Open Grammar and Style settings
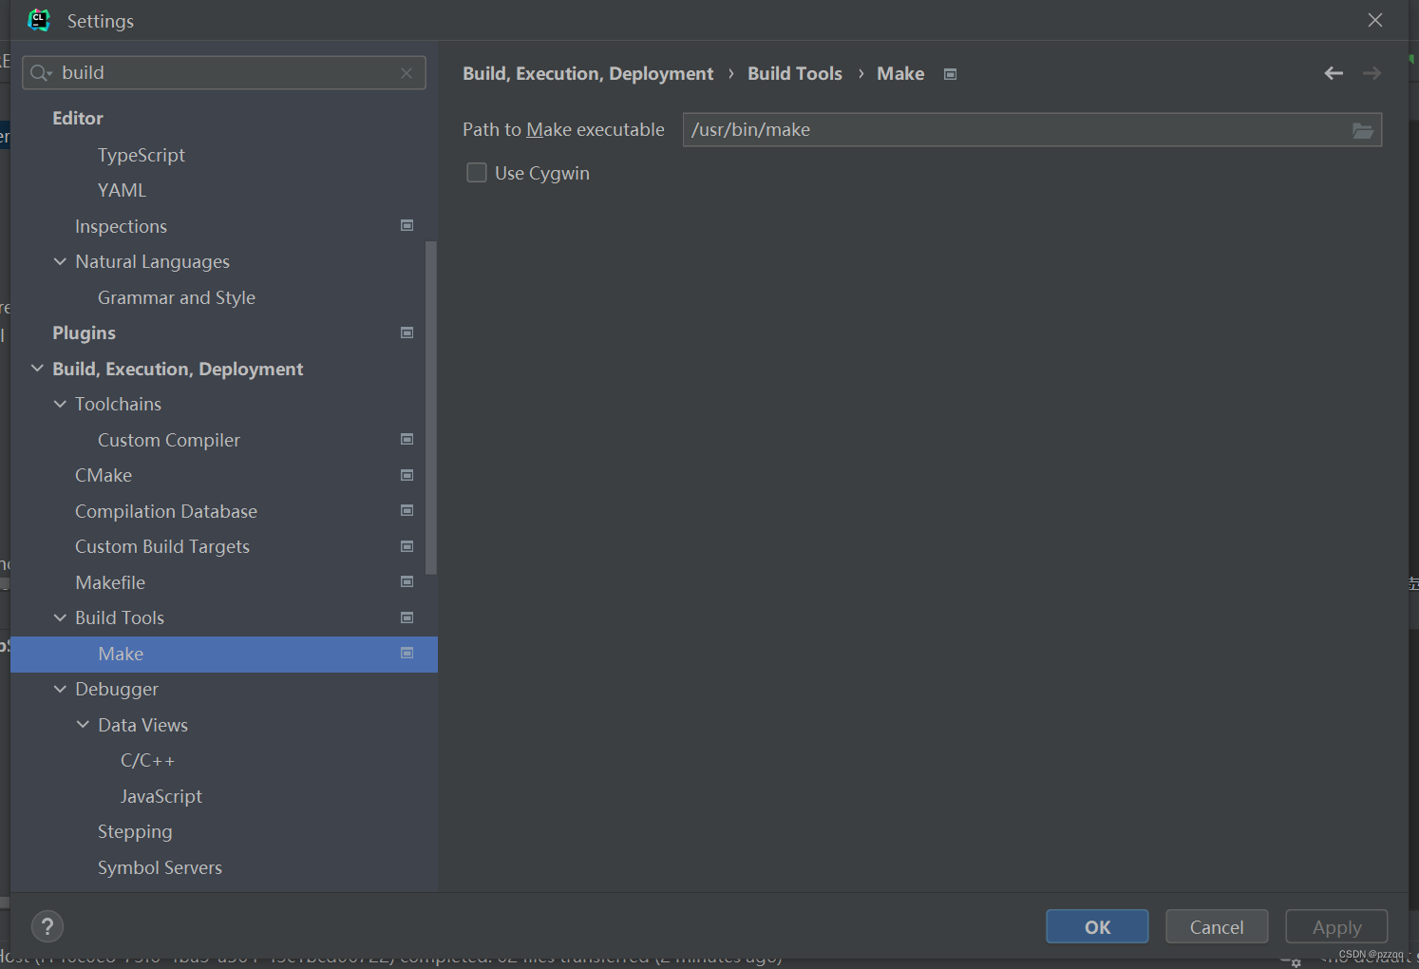The width and height of the screenshot is (1419, 969). 177,297
